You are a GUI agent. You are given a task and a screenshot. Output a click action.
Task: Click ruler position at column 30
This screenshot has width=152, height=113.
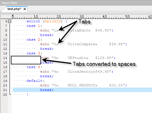[x=82, y=17]
